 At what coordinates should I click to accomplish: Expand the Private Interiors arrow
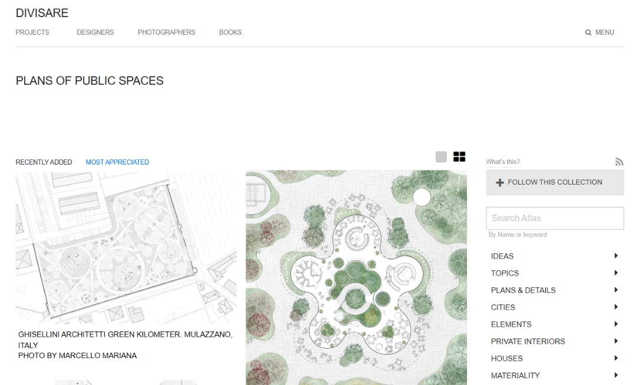[x=616, y=341]
